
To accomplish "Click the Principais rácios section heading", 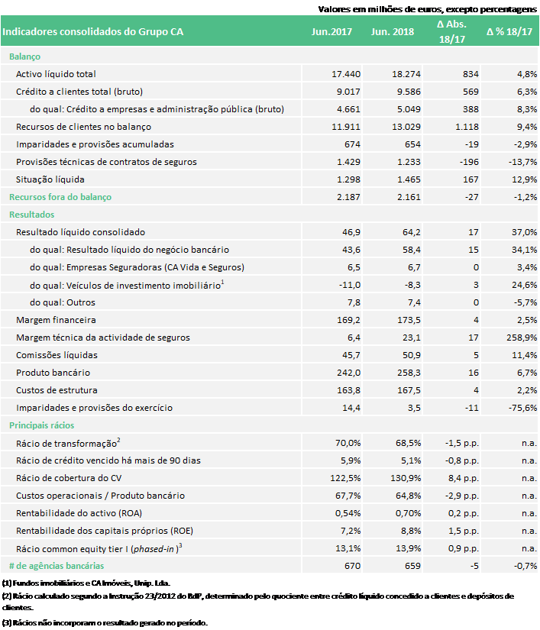I will coord(42,425).
